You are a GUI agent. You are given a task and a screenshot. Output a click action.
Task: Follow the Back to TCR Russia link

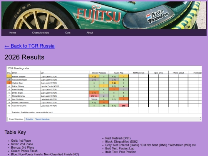point(30,46)
